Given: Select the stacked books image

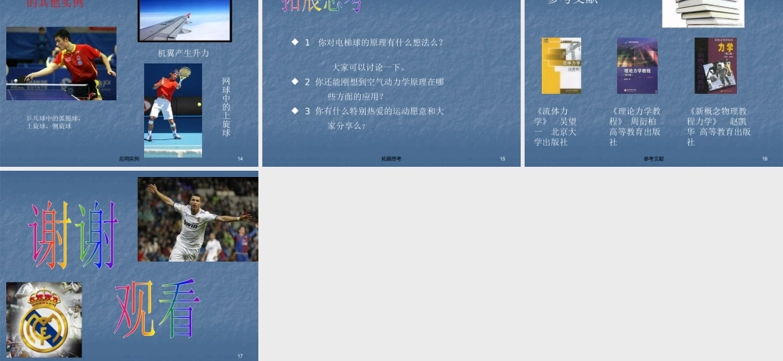Looking at the screenshot, I should 702,13.
